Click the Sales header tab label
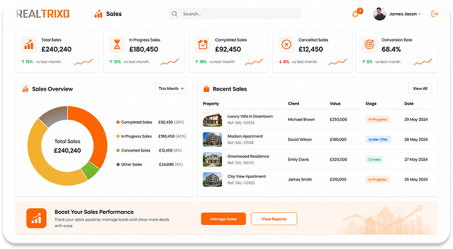Viewport: 453px width, 249px height. (114, 14)
